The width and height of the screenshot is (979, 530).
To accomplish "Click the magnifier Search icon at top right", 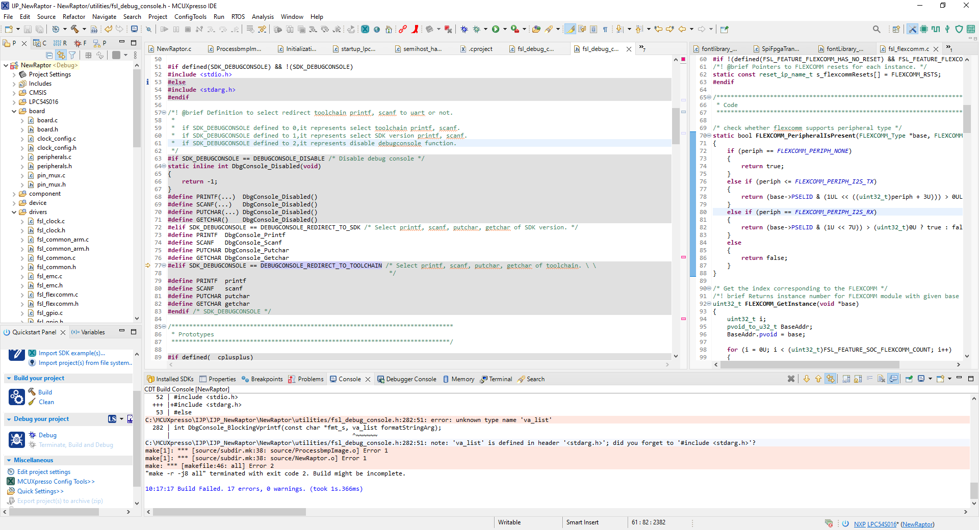I will [876, 29].
